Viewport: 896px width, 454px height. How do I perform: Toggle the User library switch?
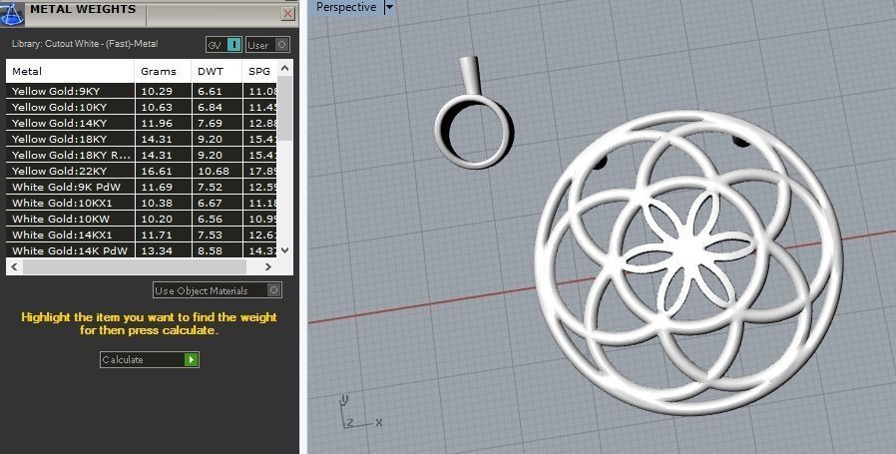pos(267,45)
